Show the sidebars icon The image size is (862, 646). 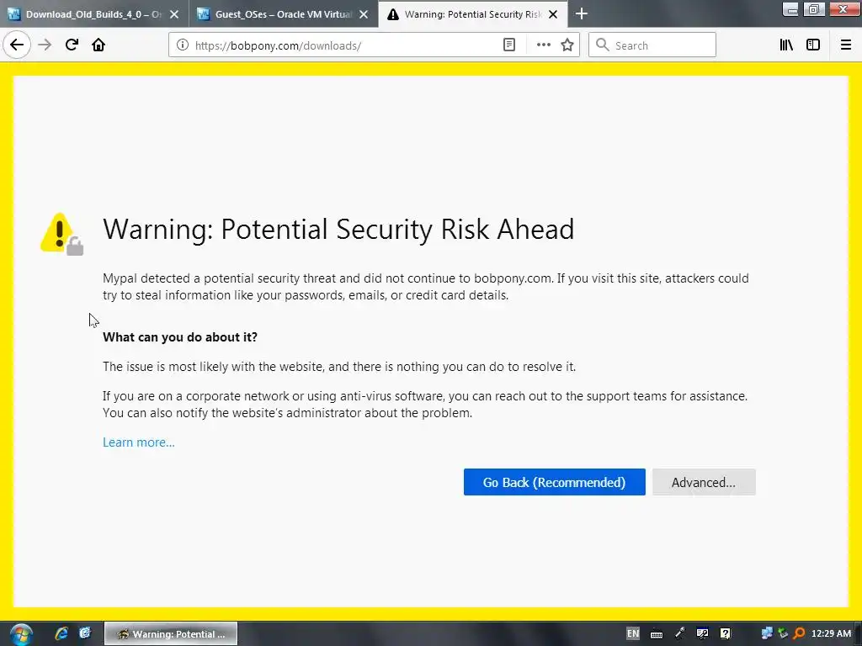coord(813,45)
